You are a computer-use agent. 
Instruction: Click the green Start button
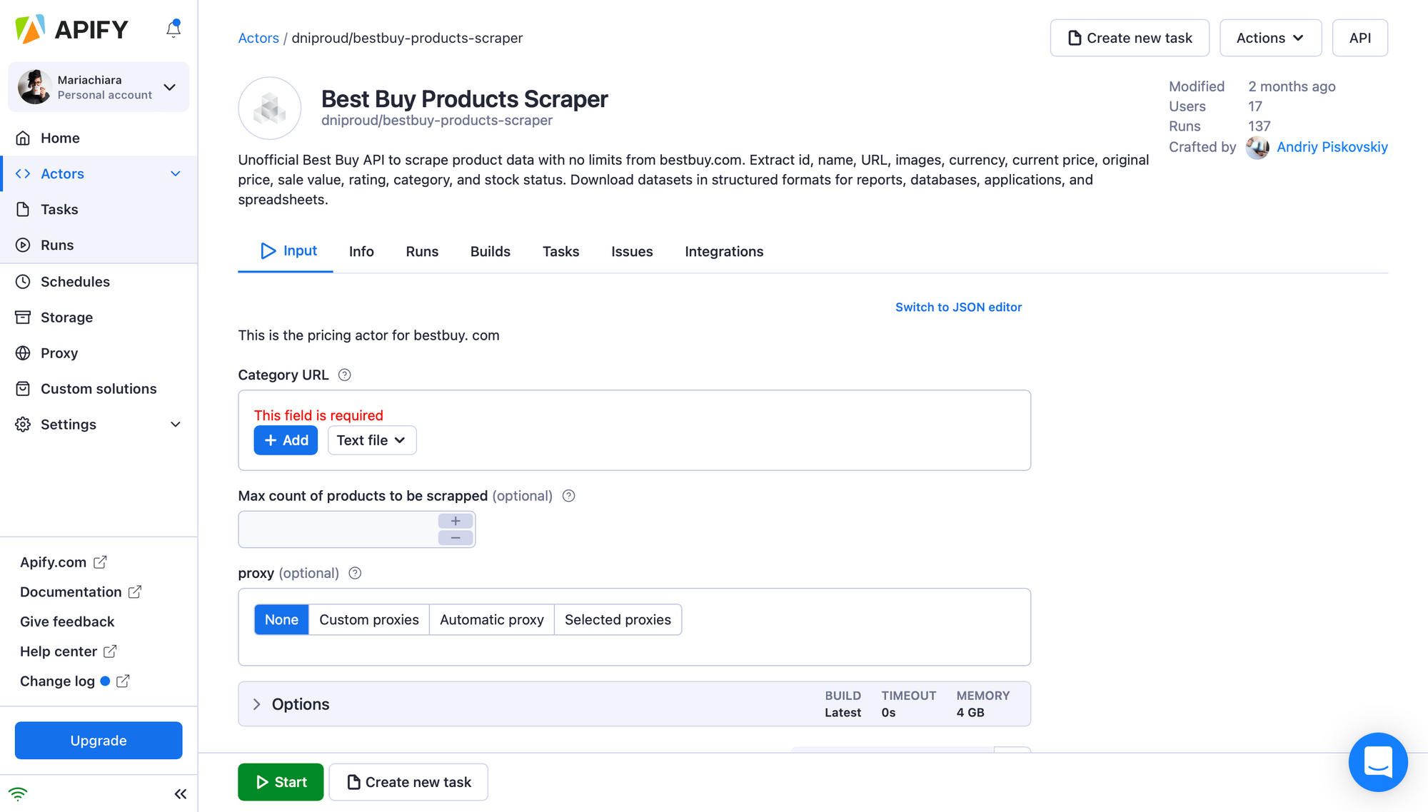pyautogui.click(x=281, y=782)
